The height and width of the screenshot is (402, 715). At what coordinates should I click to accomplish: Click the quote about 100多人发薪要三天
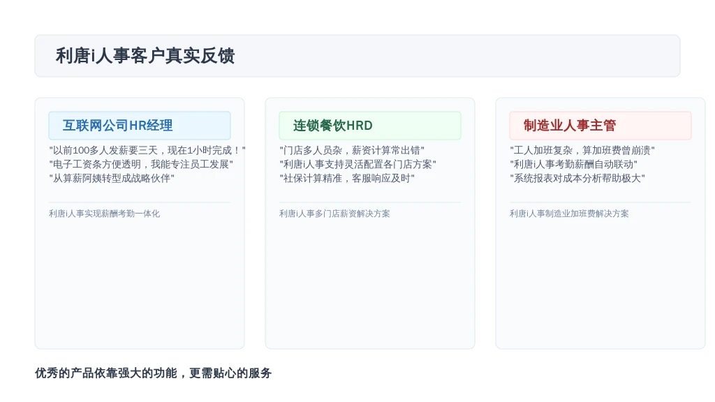147,151
